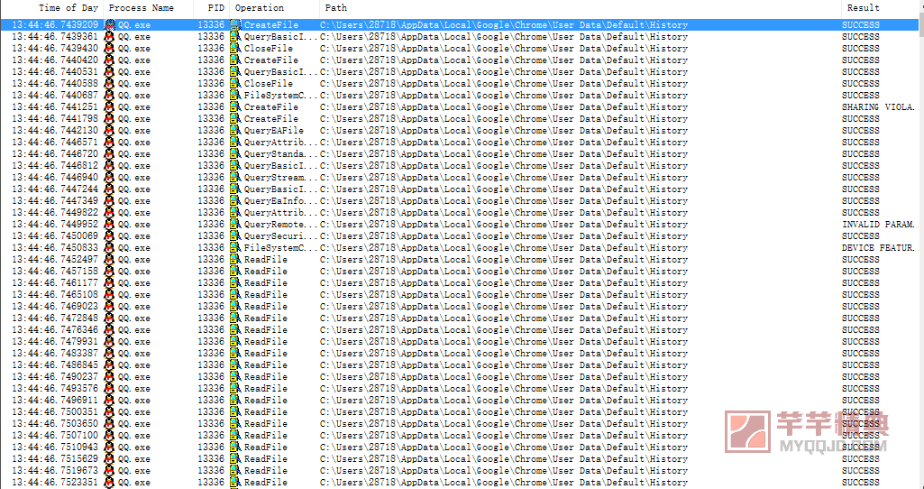Click QQ penguin icon in row 13:44:46.7442130
This screenshot has height=489, width=924.
click(x=110, y=130)
